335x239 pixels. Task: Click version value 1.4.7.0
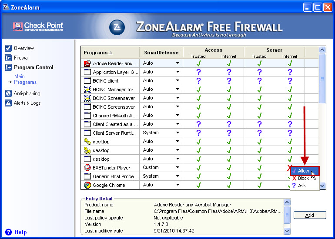pyautogui.click(x=161, y=224)
